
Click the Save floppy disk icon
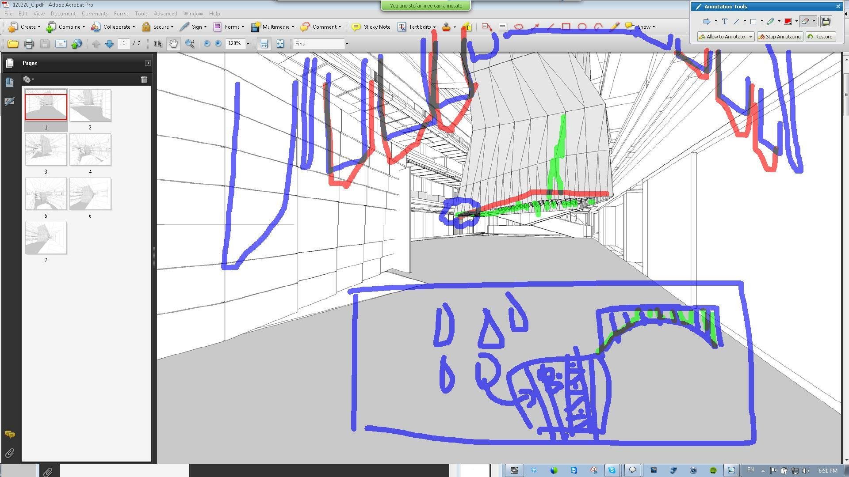click(45, 44)
